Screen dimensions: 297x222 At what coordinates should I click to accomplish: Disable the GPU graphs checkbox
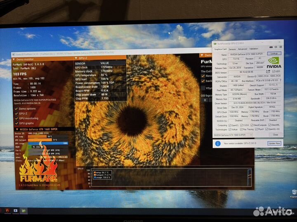tap(16, 123)
